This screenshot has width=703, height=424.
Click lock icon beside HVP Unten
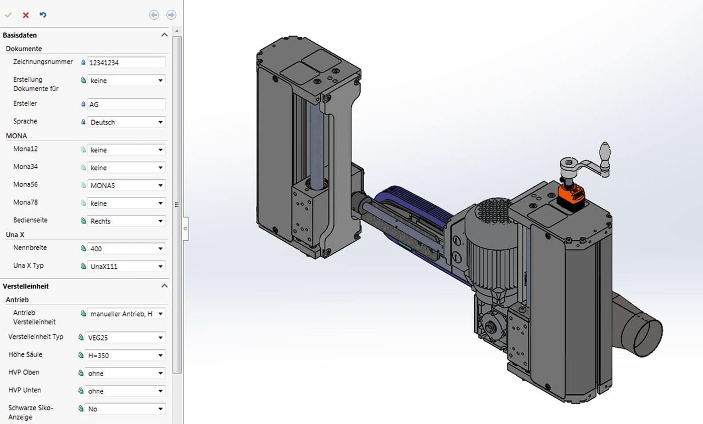[81, 391]
